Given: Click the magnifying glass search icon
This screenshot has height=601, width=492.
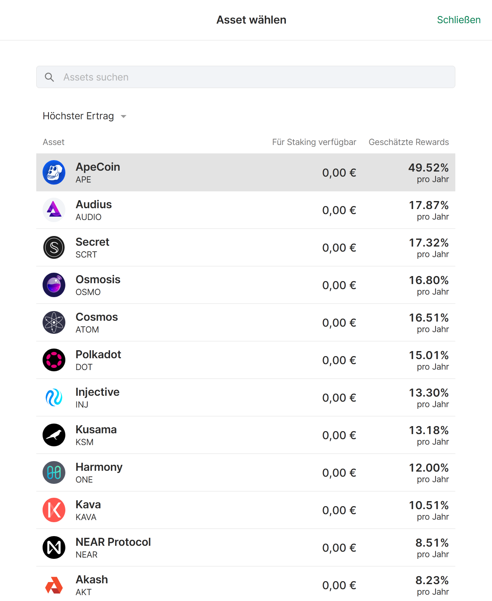Looking at the screenshot, I should tap(49, 77).
